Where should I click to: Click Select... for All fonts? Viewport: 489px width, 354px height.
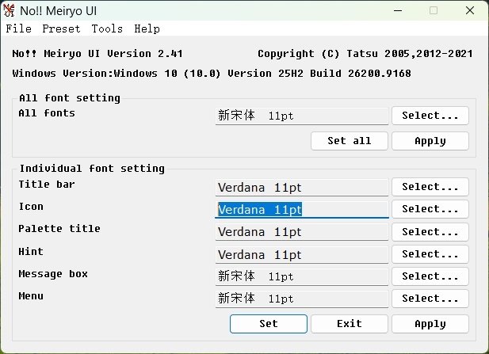coord(430,116)
